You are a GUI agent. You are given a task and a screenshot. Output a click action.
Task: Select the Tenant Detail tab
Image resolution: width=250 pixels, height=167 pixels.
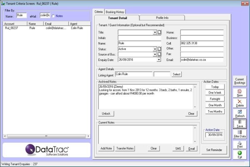[117, 18]
